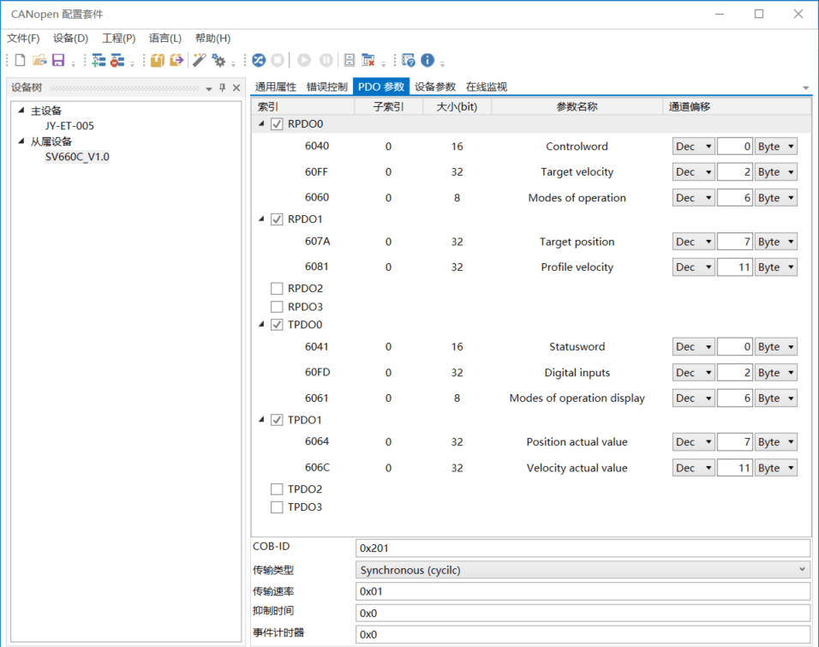Viewport: 819px width, 647px height.
Task: Add a device with the green plus tree icon
Action: point(99,60)
